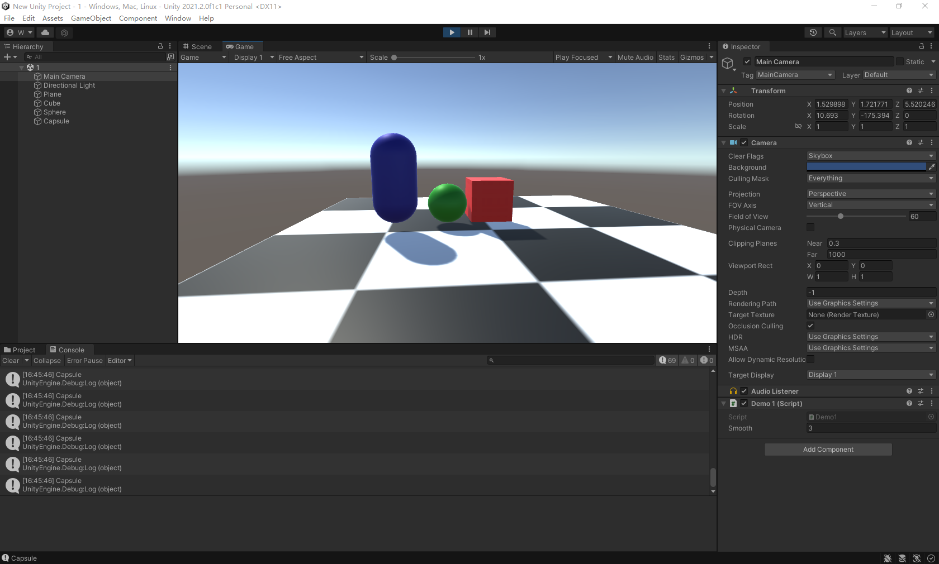Open the editor search with the magnifier icon
This screenshot has width=939, height=564.
click(832, 32)
